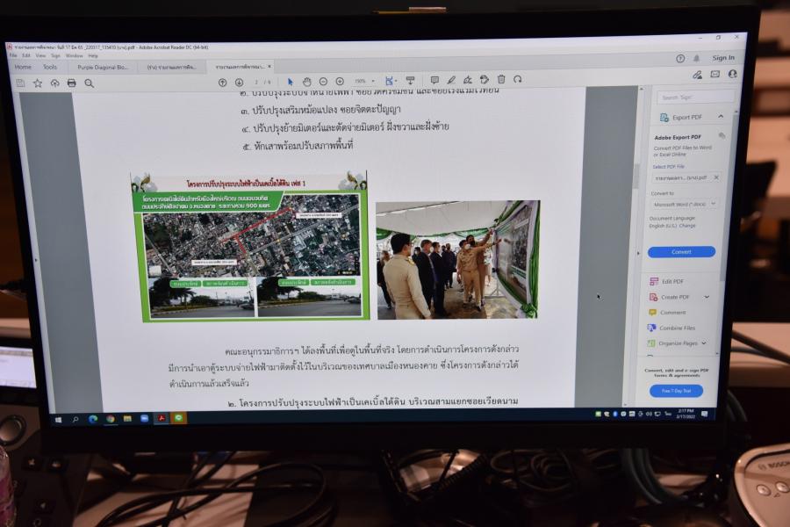Click Sign In at top right
The image size is (790, 527).
click(x=723, y=58)
